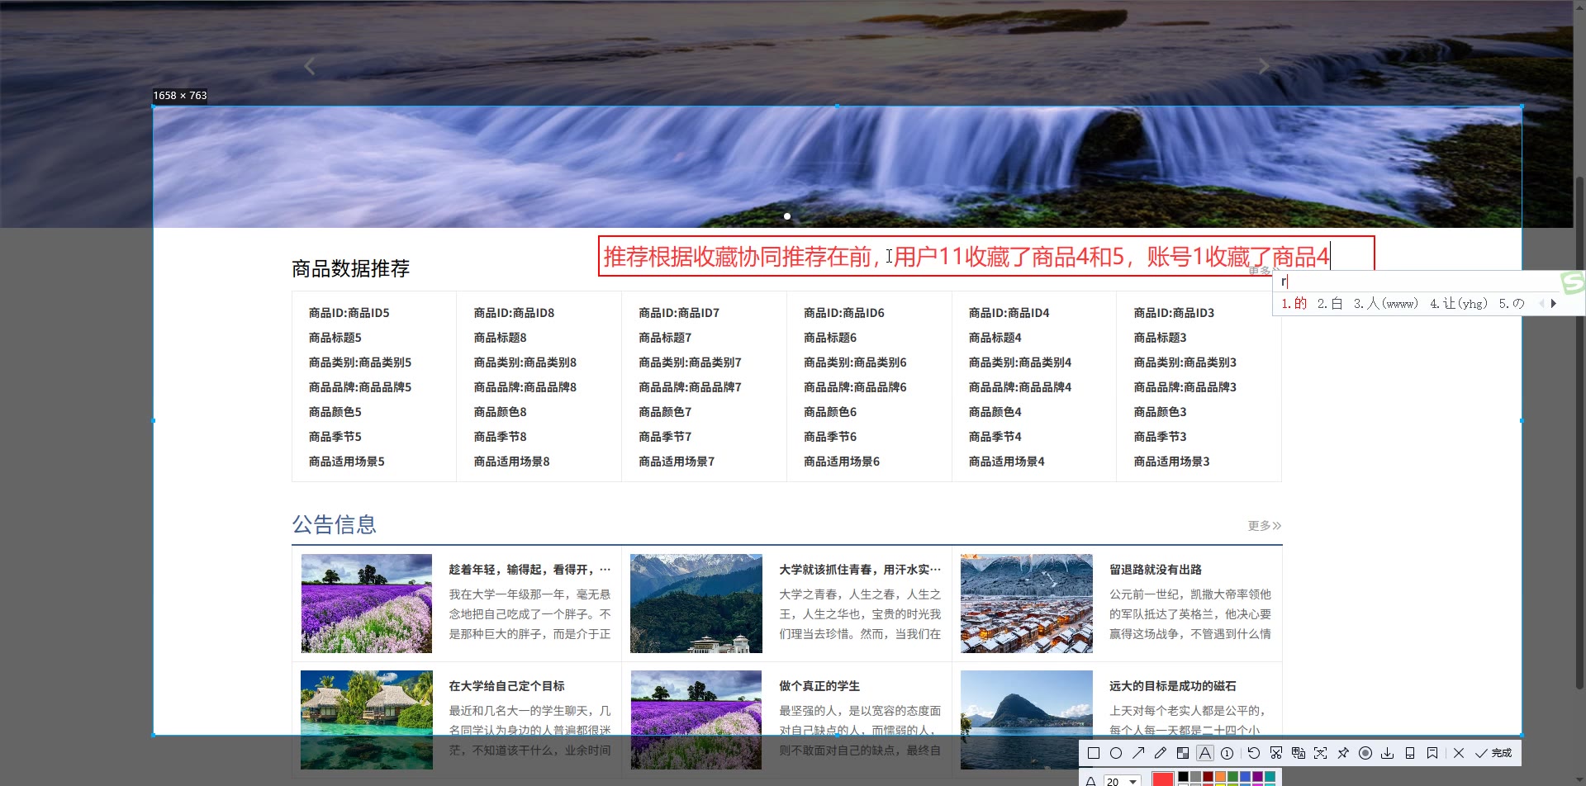Pick the blue color swatch
This screenshot has width=1586, height=786.
[1245, 777]
